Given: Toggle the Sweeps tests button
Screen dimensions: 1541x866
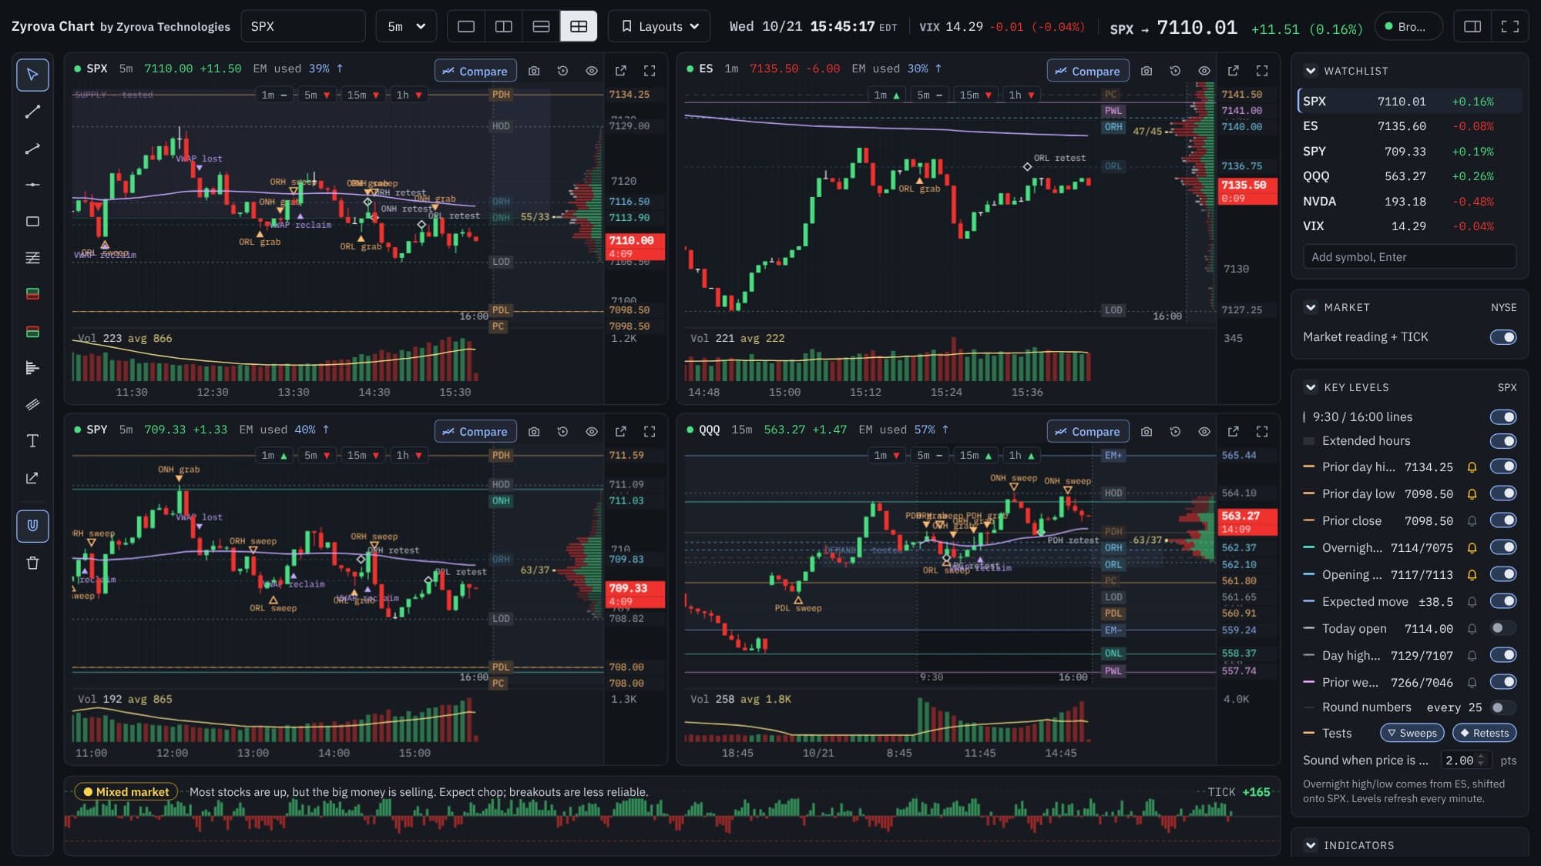Looking at the screenshot, I should coord(1412,734).
